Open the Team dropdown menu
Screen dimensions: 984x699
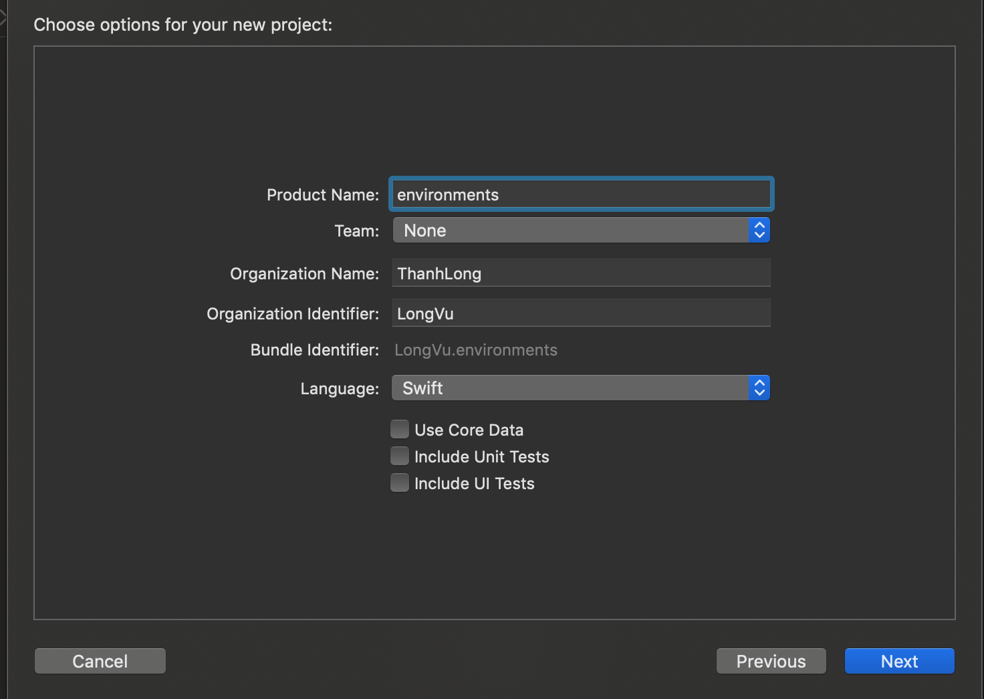571,231
